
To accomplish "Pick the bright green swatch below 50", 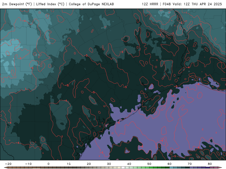I will click(151, 168).
